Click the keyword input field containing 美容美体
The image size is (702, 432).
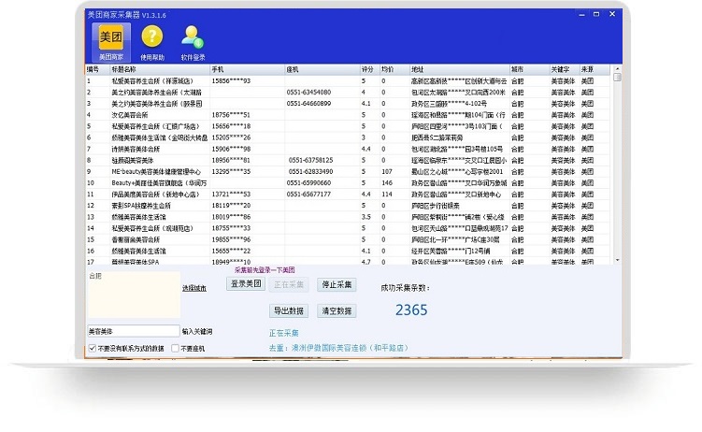134,331
